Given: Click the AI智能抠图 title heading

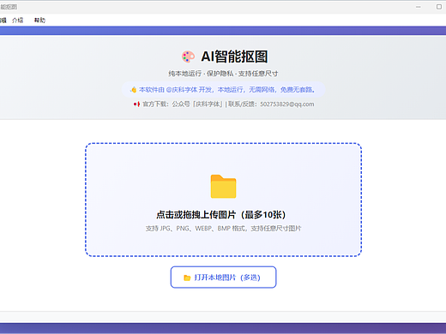Looking at the screenshot, I should point(234,57).
